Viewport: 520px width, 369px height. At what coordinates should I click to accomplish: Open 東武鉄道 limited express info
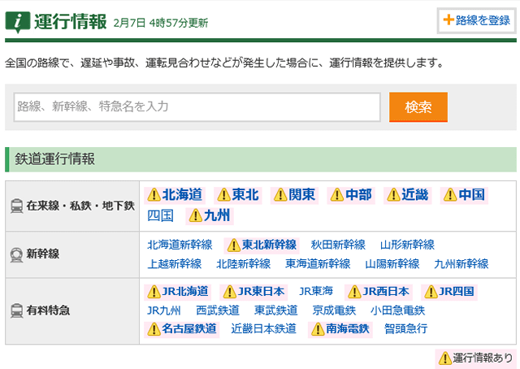click(276, 311)
